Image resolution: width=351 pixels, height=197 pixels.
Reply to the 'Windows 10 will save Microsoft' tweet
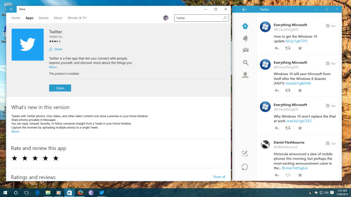[x=277, y=90]
